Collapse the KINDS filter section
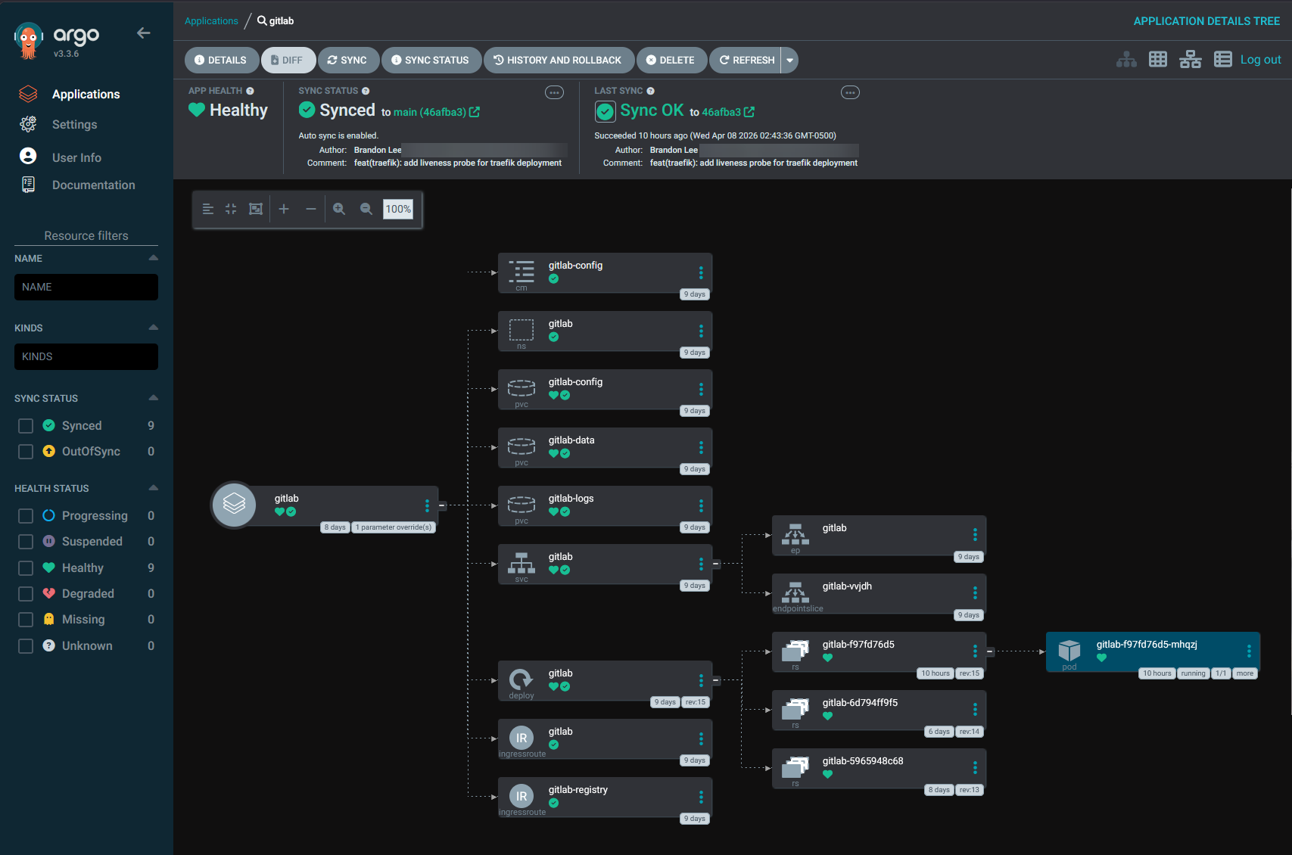This screenshot has width=1292, height=855. click(154, 328)
